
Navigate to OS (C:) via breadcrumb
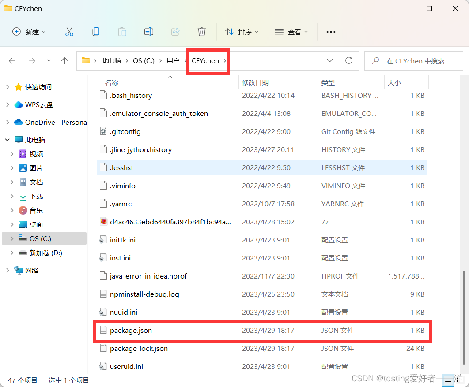[x=143, y=60]
